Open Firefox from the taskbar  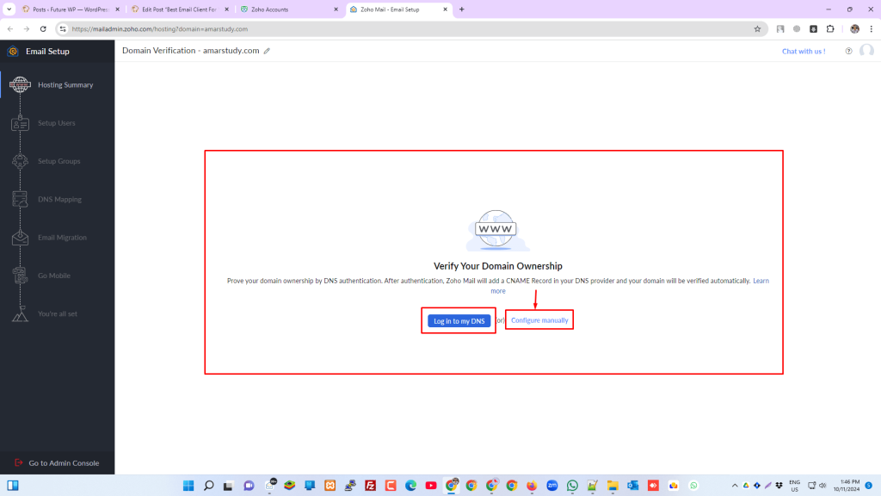coord(532,486)
